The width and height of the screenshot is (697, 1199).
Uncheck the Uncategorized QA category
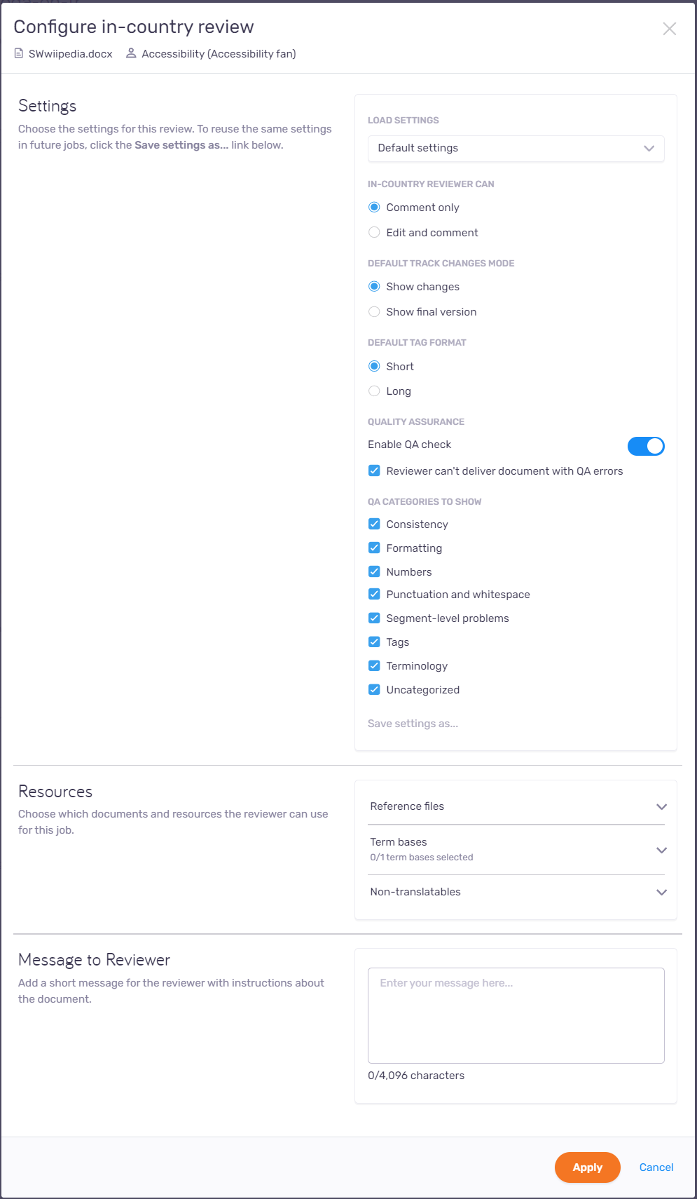[374, 690]
